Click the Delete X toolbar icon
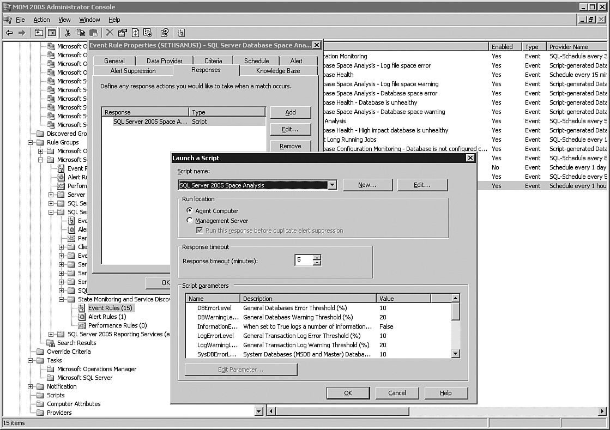 110,33
